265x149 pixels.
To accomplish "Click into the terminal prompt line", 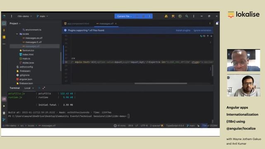I will click(68, 116).
